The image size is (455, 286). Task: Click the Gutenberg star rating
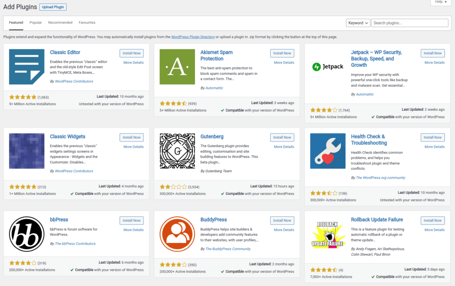(x=173, y=187)
